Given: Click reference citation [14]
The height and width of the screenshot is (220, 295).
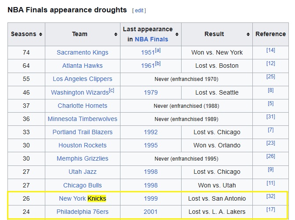Looking at the screenshot, I should 270,51.
